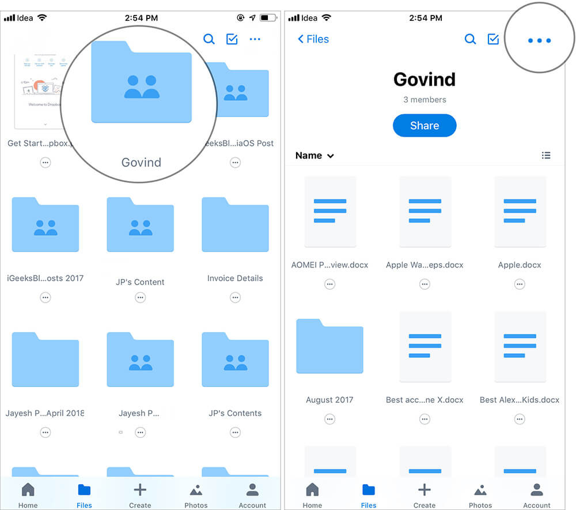Screen dimensions: 576x510
Task: Tap battery indicator in left status bar
Action: pyautogui.click(x=268, y=18)
